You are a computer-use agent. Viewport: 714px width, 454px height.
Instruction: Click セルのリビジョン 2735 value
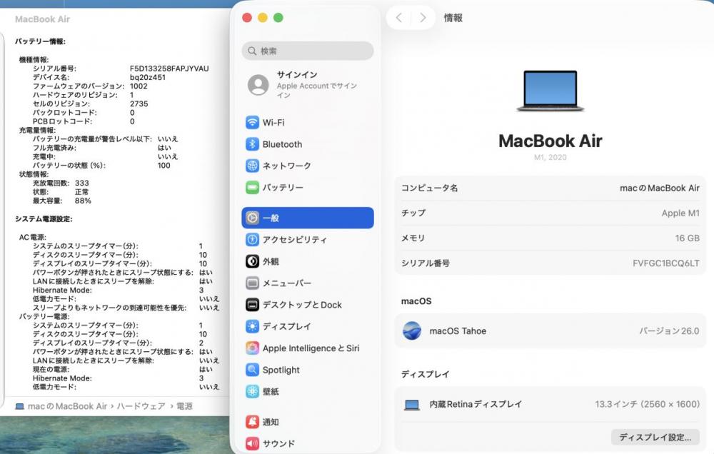139,104
